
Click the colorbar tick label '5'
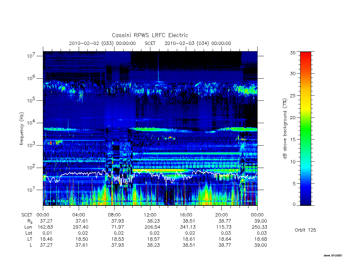coord(294,184)
